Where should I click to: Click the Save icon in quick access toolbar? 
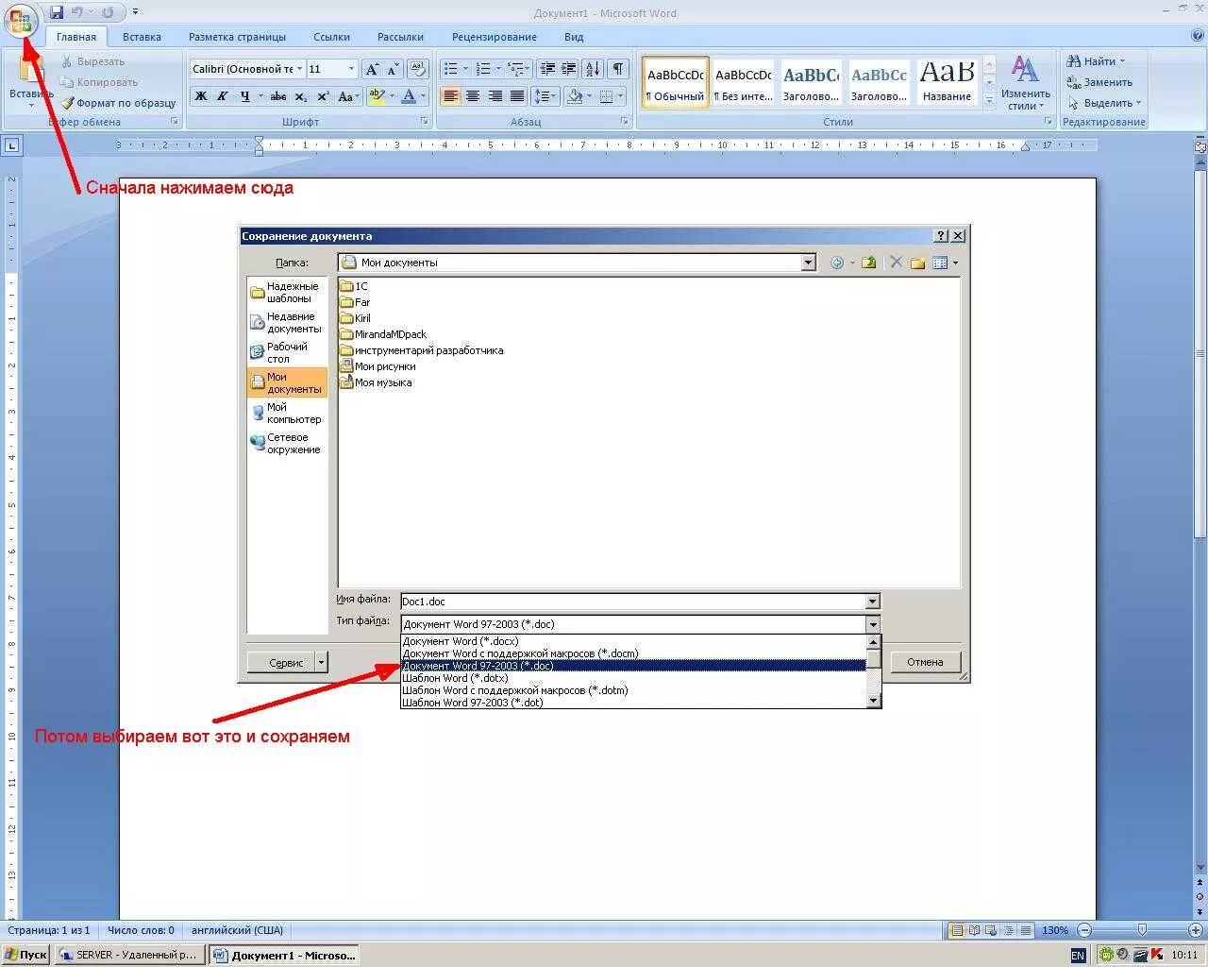pos(57,12)
